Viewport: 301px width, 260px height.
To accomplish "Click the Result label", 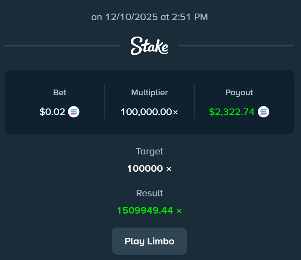I will [x=149, y=193].
